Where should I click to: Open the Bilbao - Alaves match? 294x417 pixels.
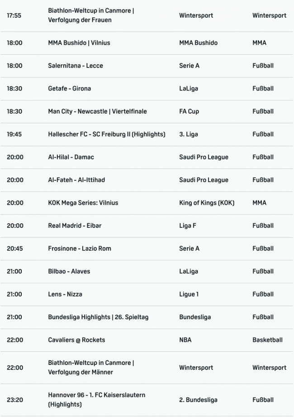pyautogui.click(x=69, y=272)
